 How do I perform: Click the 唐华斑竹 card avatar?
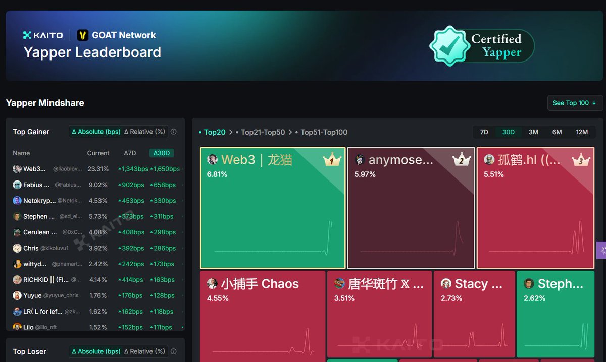pyautogui.click(x=339, y=284)
